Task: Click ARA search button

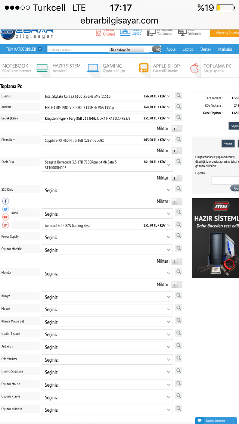Action: tap(157, 49)
